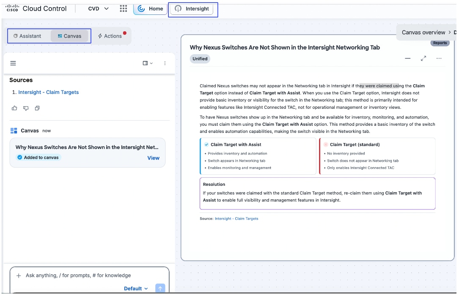This screenshot has width=459, height=295.
Task: Click the Cisco logo in header
Action: [x=12, y=8]
